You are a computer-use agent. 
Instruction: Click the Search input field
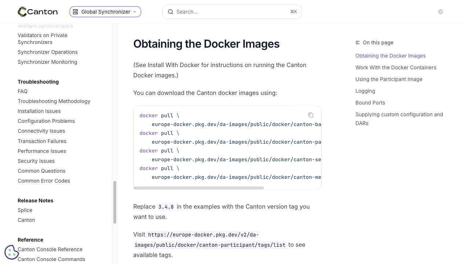232,12
